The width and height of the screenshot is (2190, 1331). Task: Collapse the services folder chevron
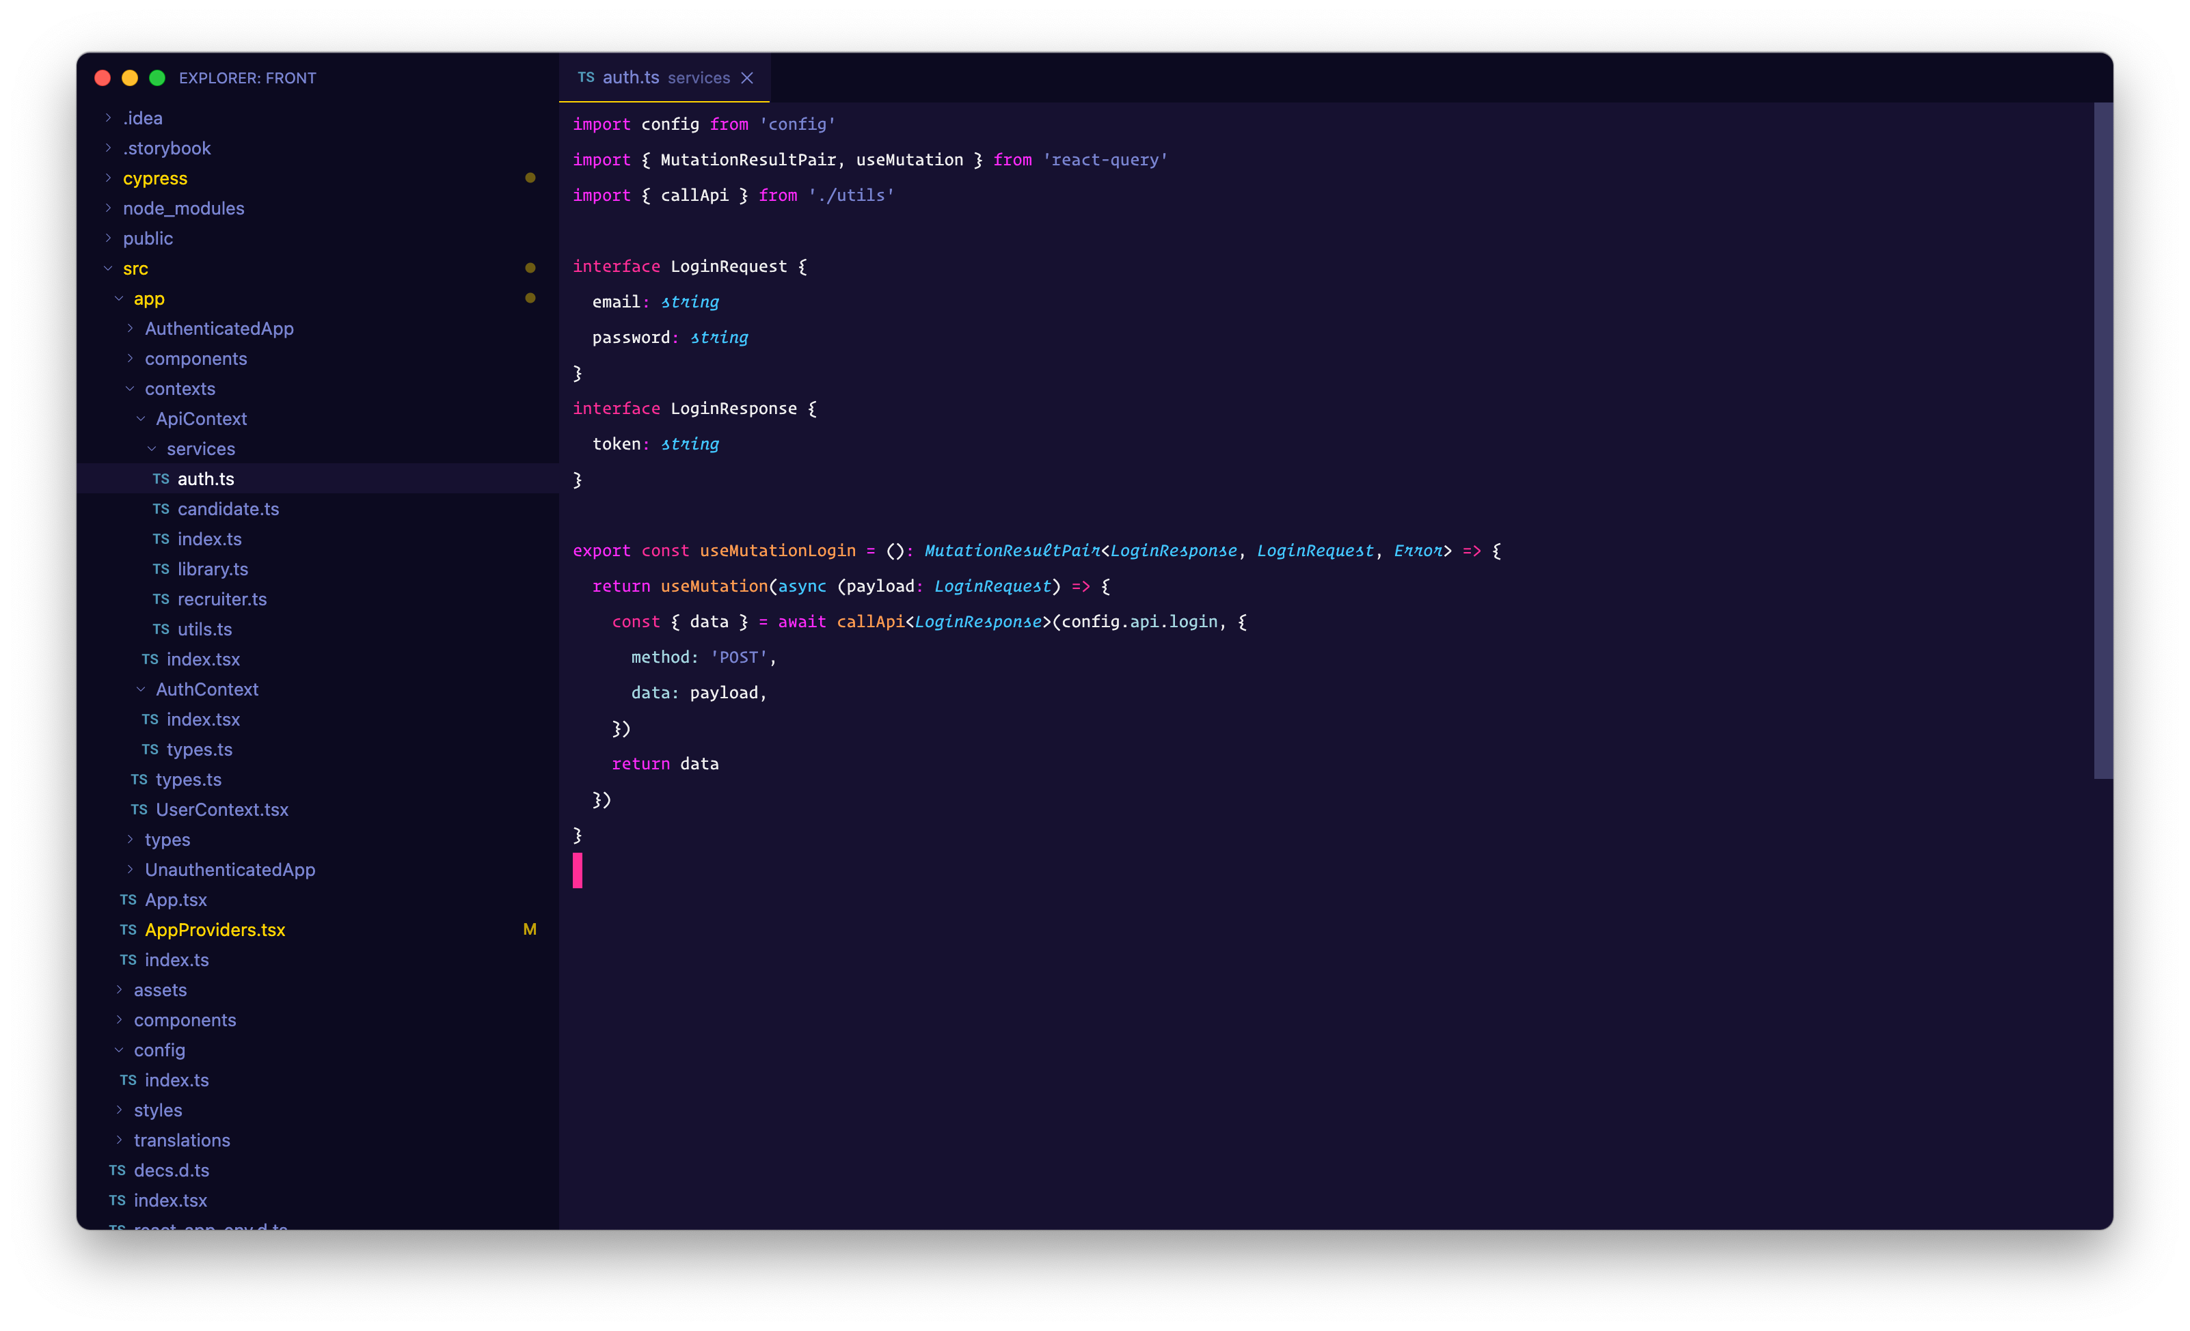[x=152, y=449]
